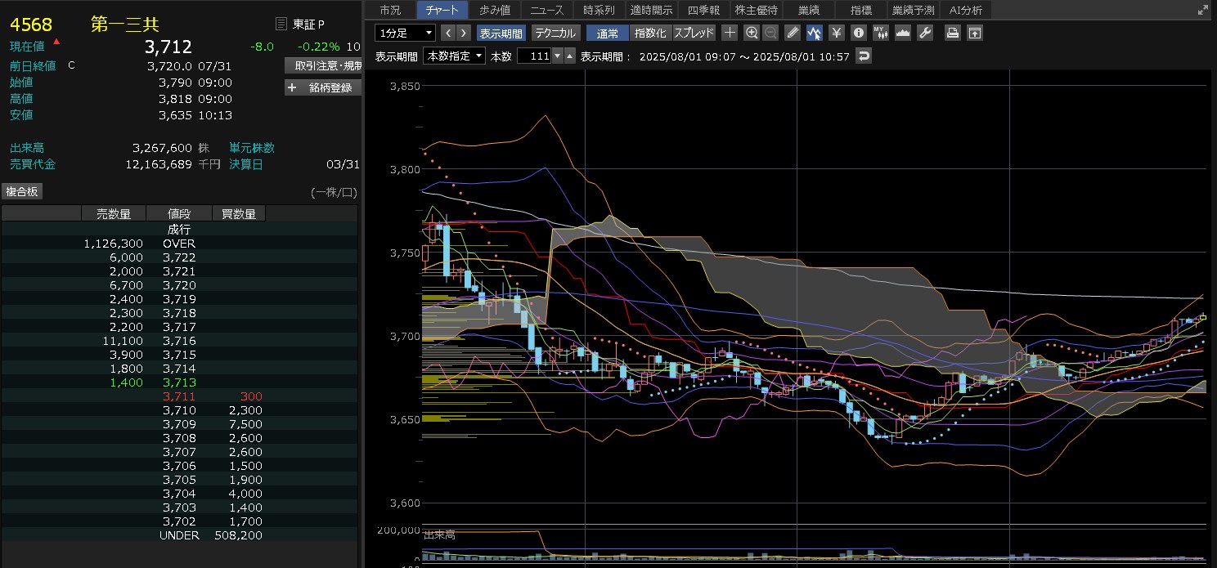Image resolution: width=1217 pixels, height=568 pixels.
Task: Click the OVER row in order board
Action: tap(179, 244)
